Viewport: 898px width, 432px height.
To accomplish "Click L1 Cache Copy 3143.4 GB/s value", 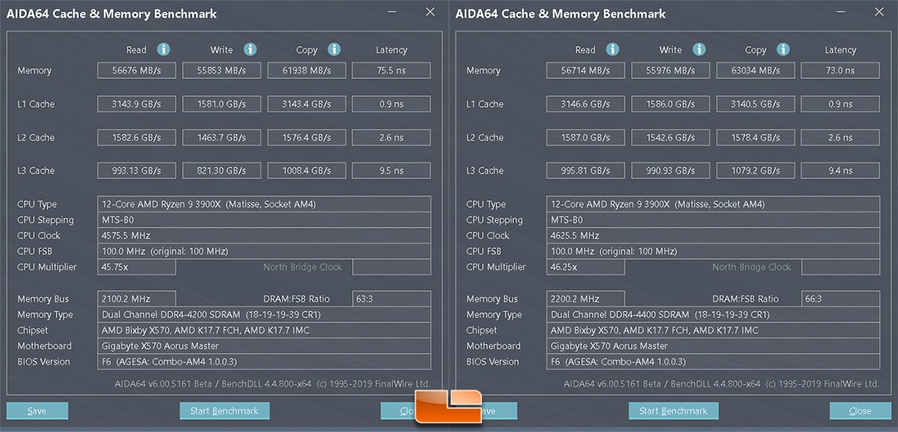I will point(308,104).
